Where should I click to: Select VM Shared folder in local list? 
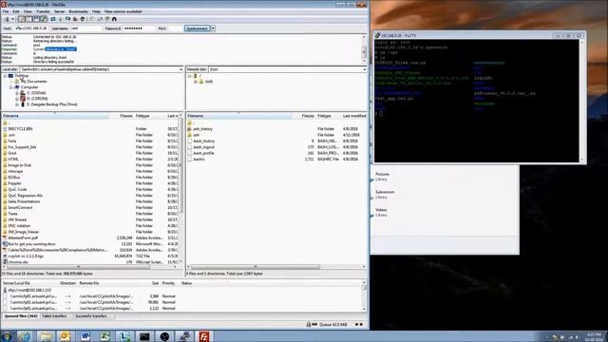(x=17, y=219)
